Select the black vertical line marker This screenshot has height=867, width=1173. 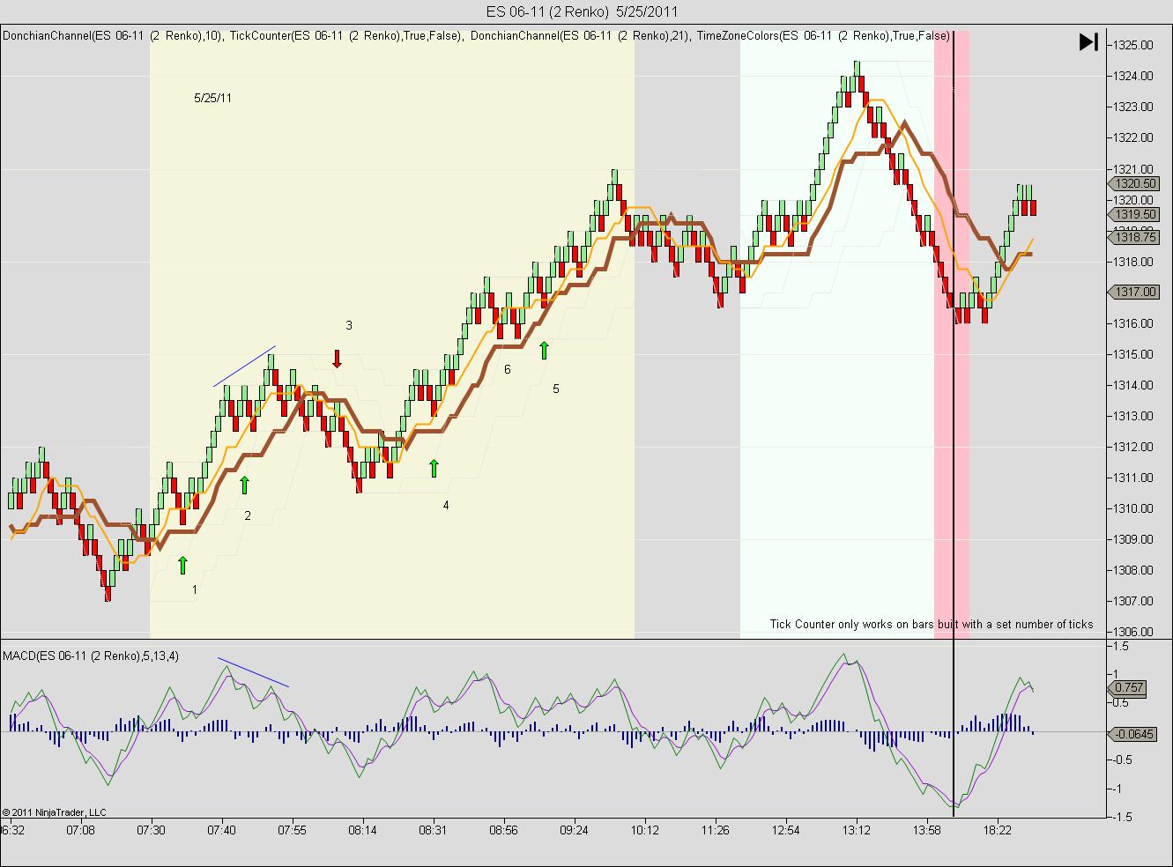[954, 423]
